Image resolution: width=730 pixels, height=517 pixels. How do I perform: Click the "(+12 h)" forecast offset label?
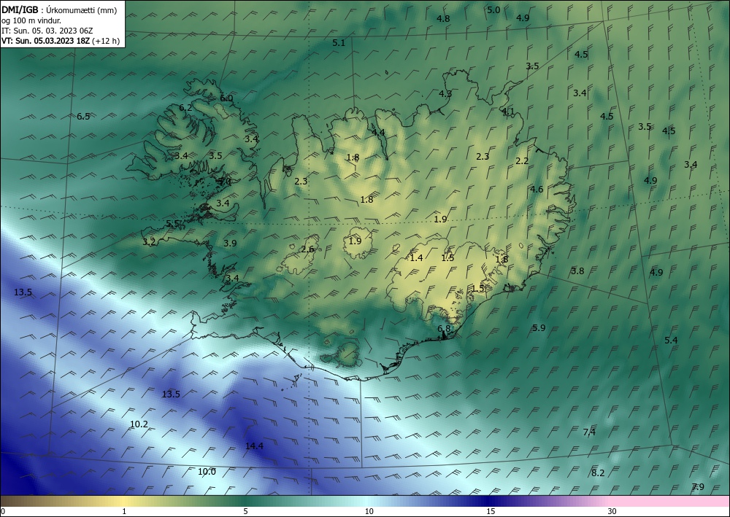click(106, 41)
